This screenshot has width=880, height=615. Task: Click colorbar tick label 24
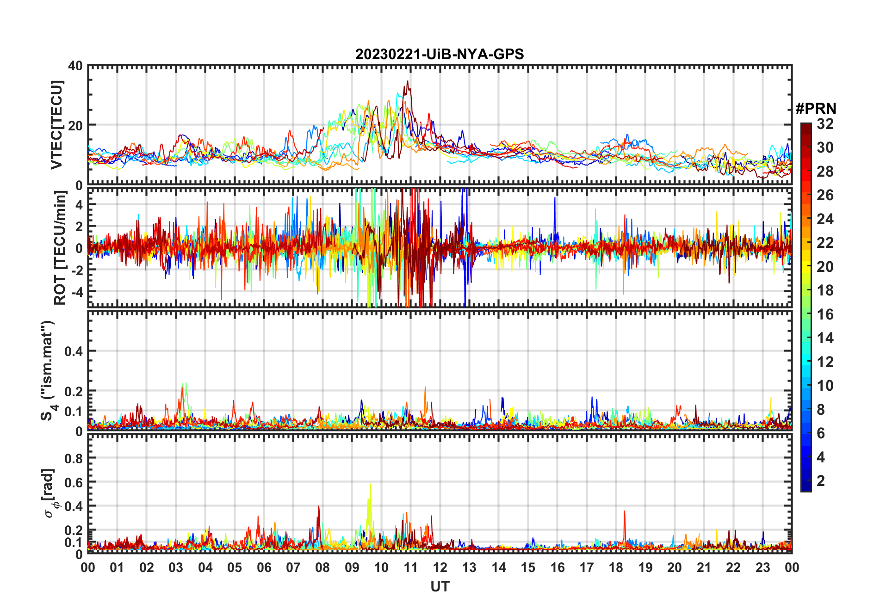pos(825,219)
